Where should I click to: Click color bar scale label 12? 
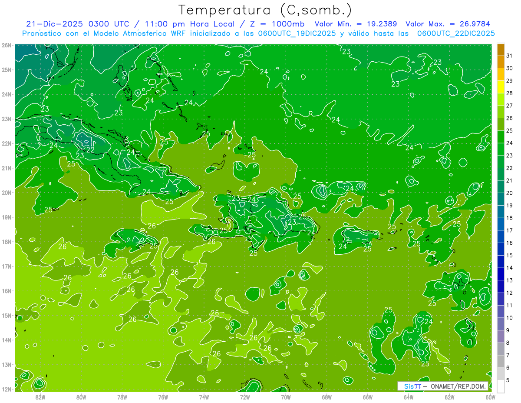510,293
